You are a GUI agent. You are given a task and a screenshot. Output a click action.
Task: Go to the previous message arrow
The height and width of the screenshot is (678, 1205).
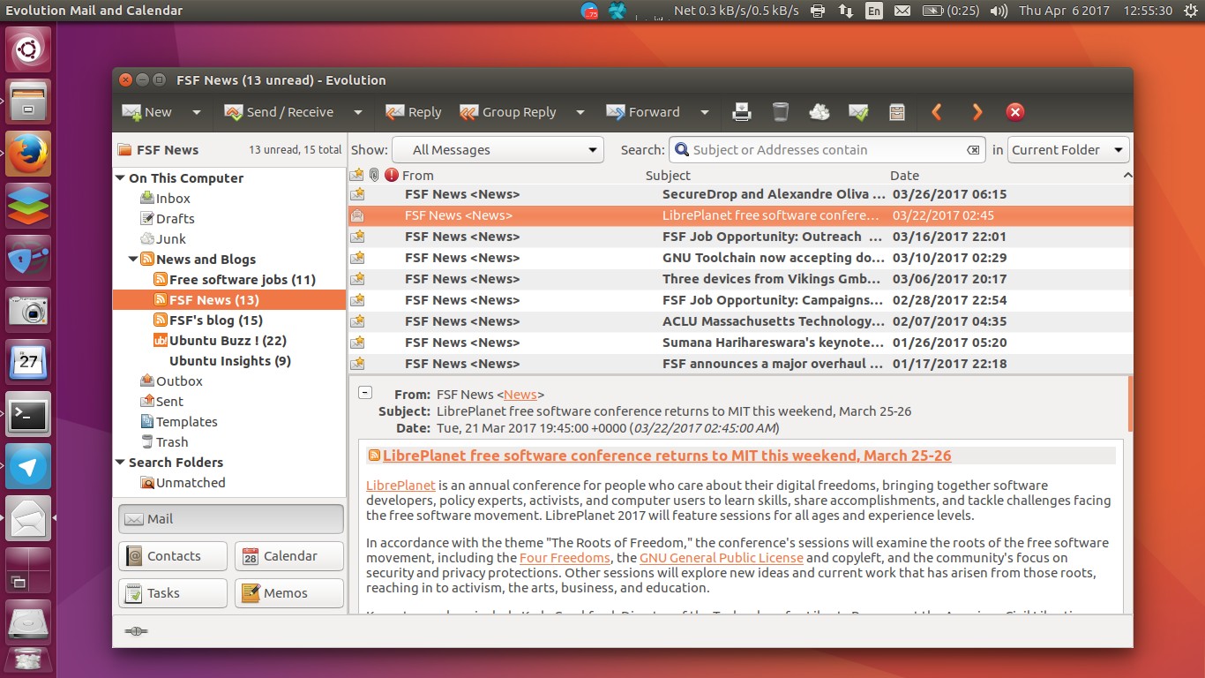point(937,112)
